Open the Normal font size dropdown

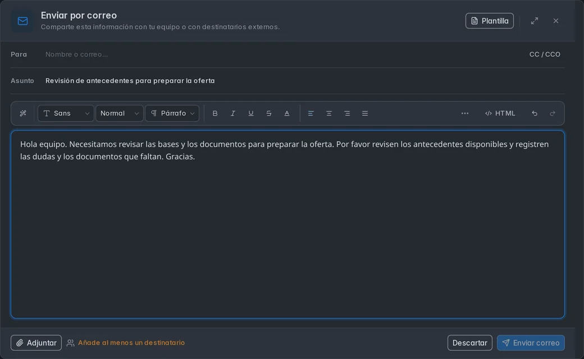[x=120, y=113]
